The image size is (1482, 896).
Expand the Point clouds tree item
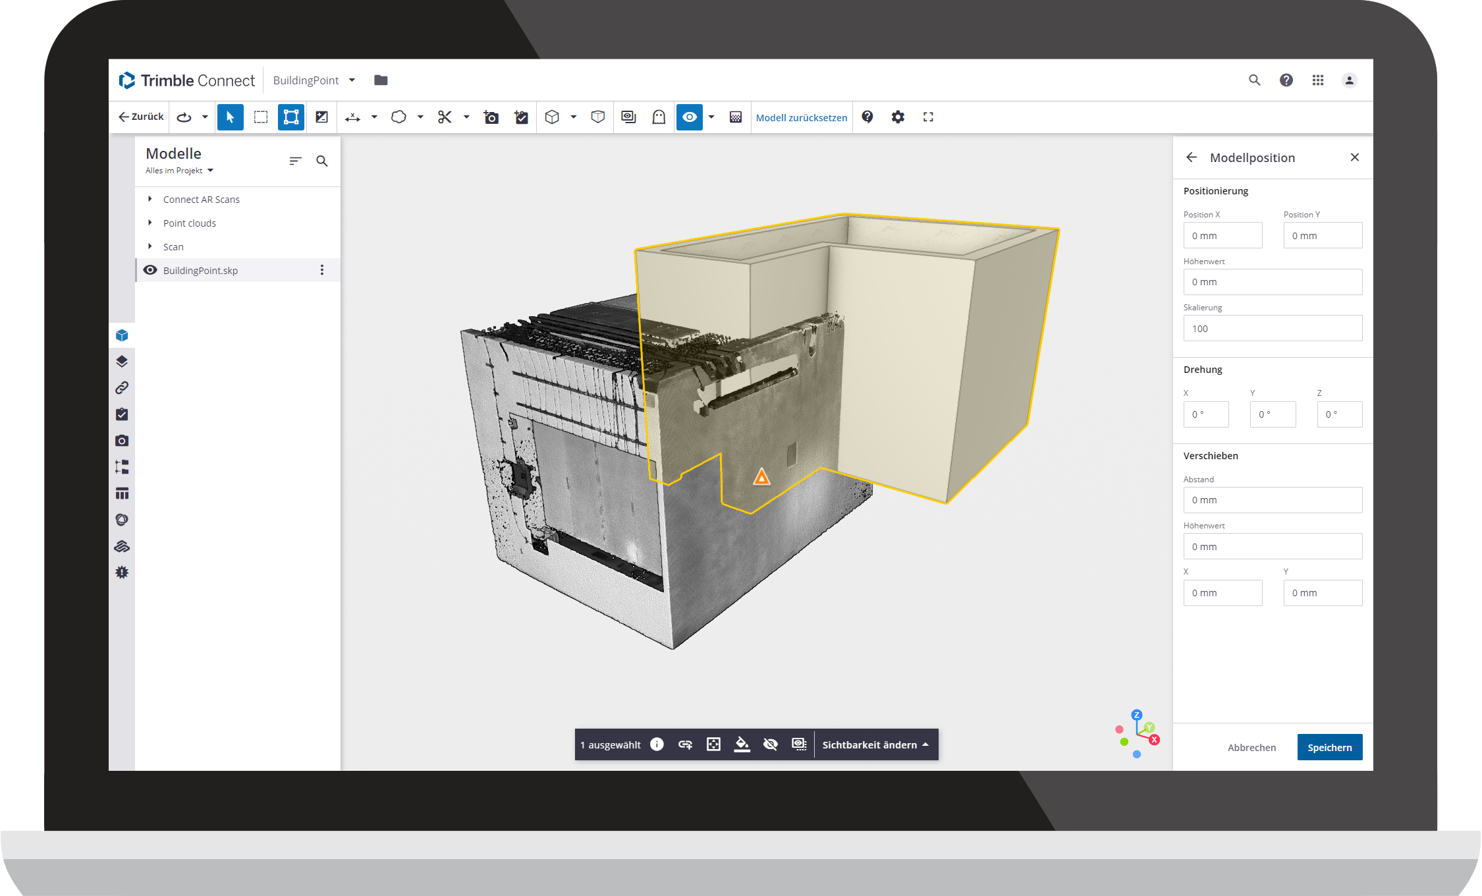tap(150, 223)
